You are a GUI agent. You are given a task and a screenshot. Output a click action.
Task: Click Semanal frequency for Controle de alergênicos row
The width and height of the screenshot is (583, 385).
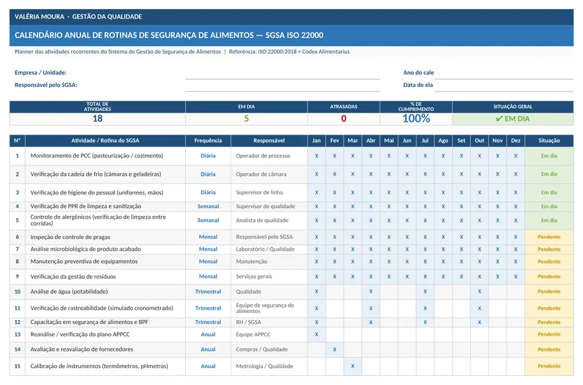(x=208, y=220)
